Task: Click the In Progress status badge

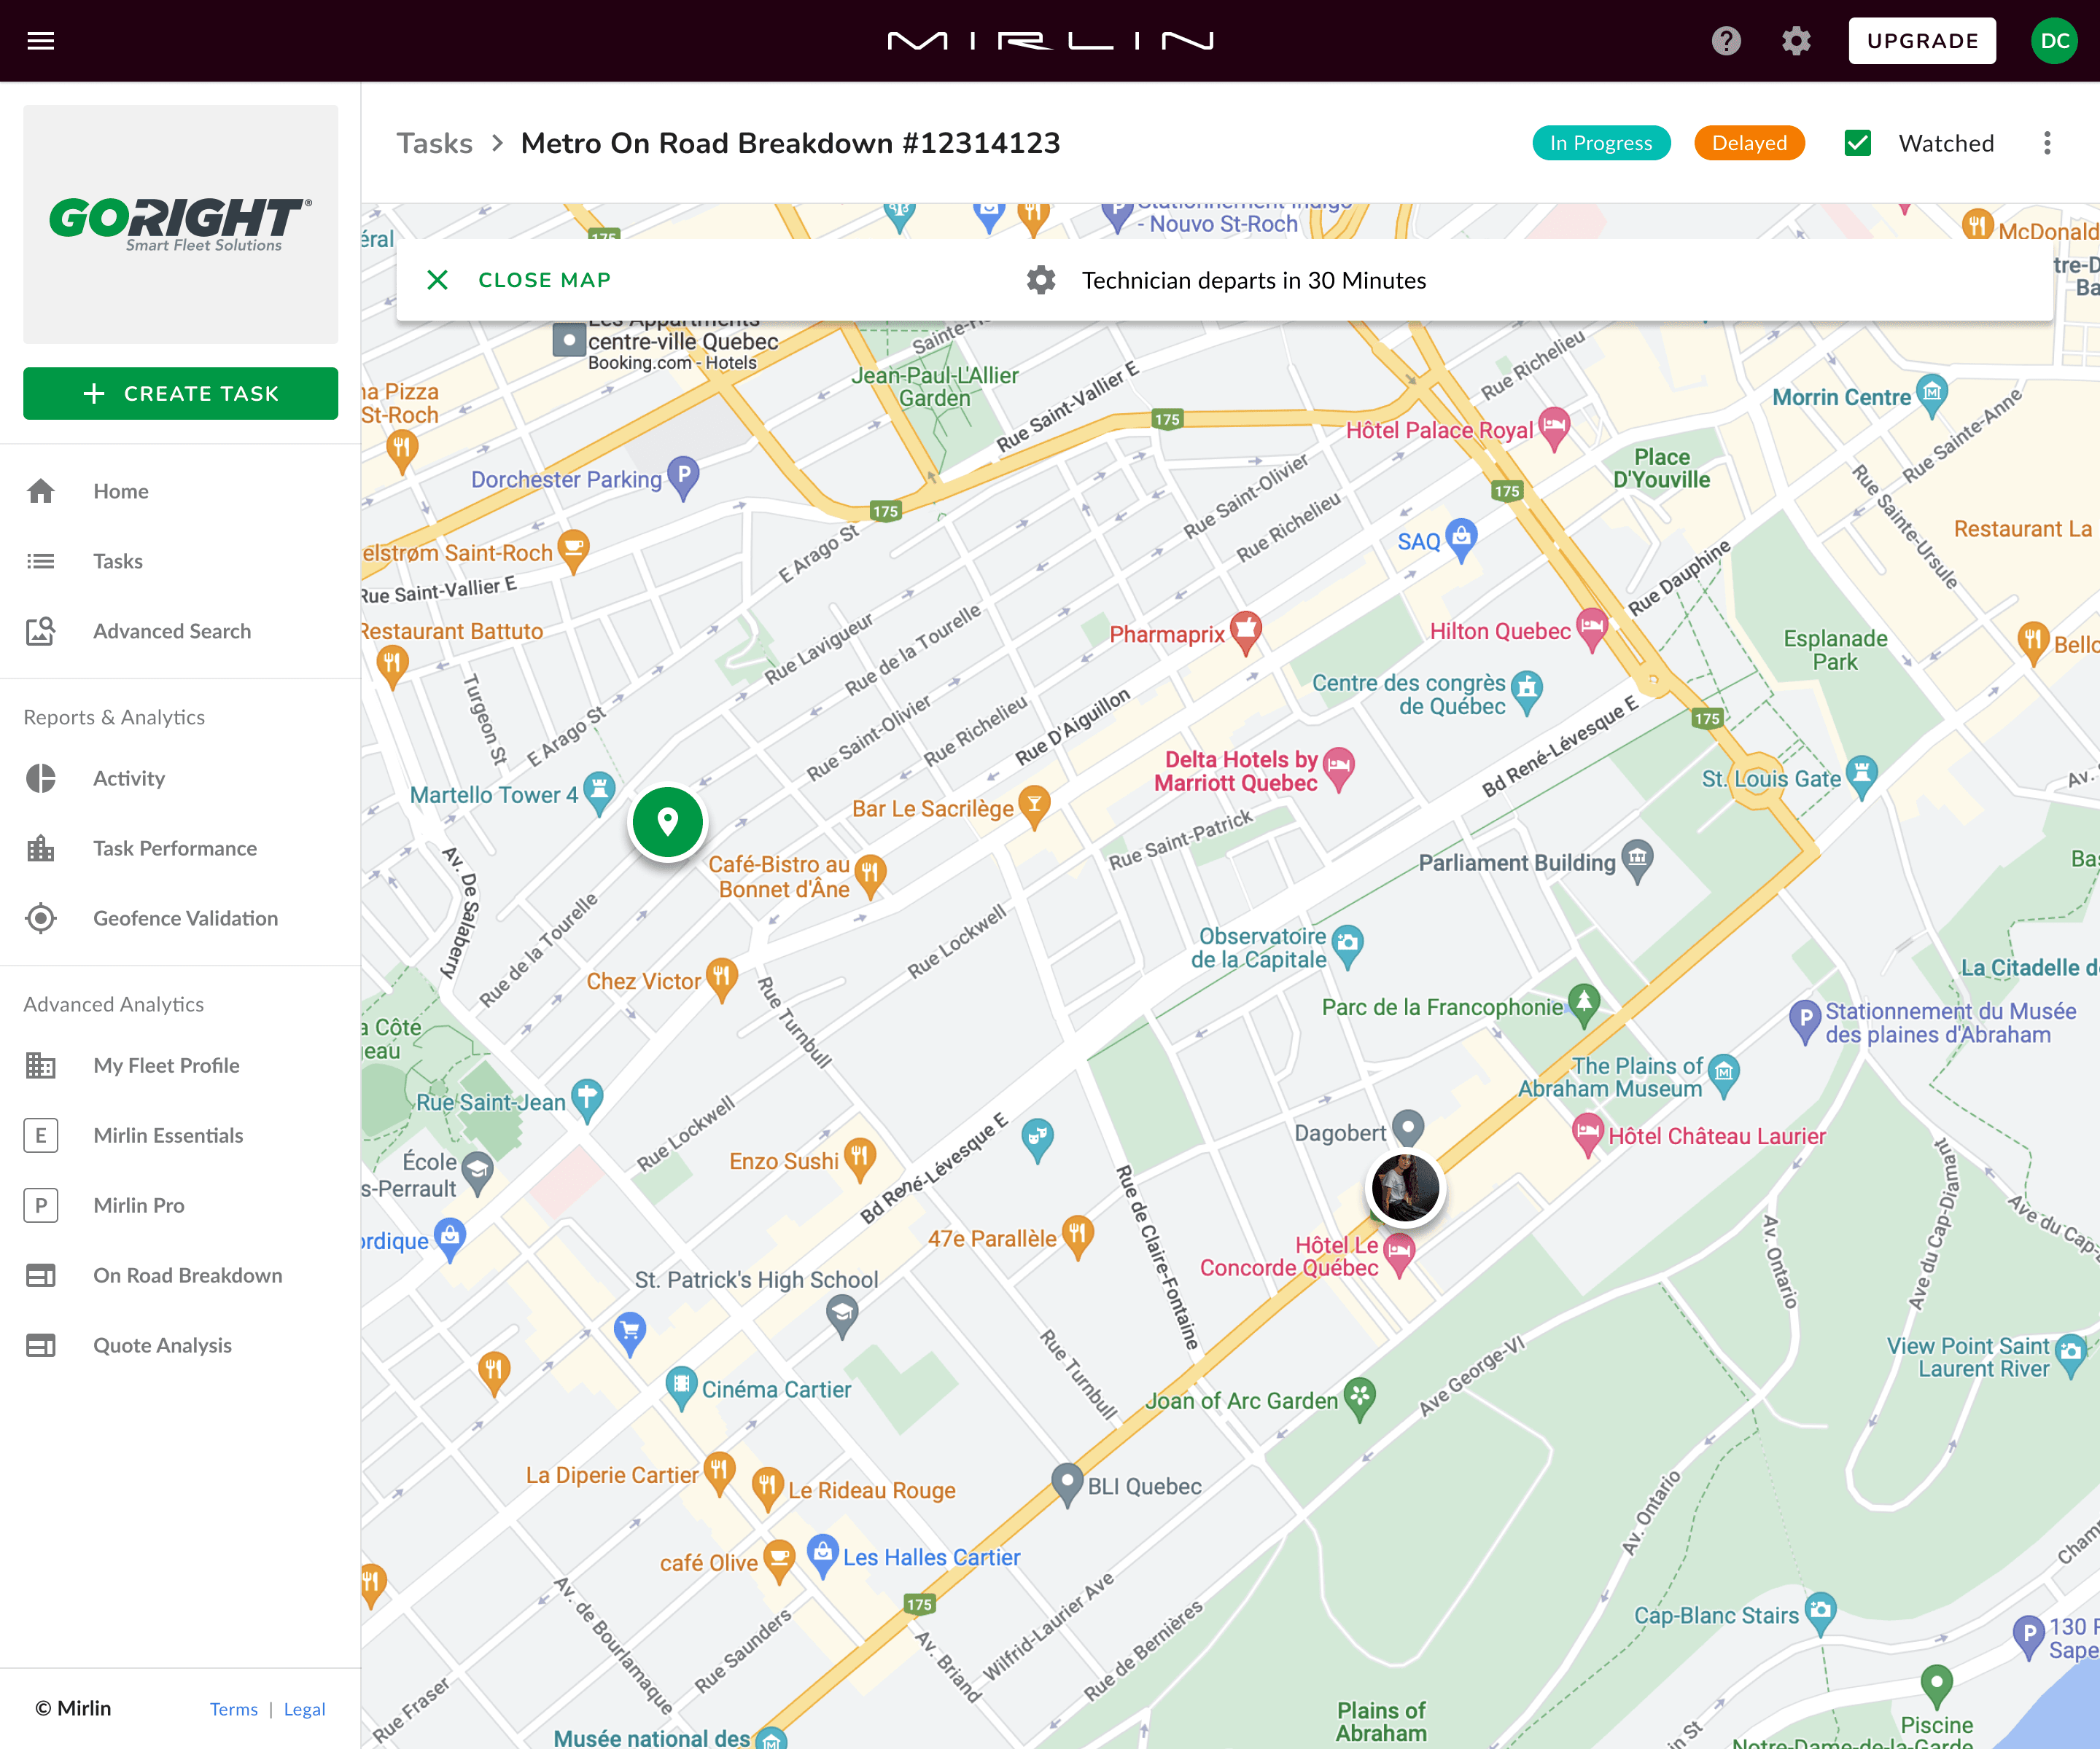Action: [1601, 143]
